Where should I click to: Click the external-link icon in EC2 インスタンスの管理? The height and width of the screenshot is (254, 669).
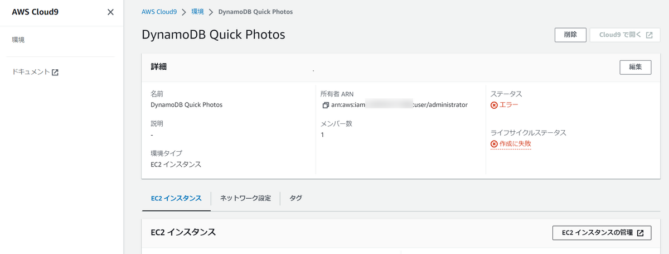pos(640,233)
